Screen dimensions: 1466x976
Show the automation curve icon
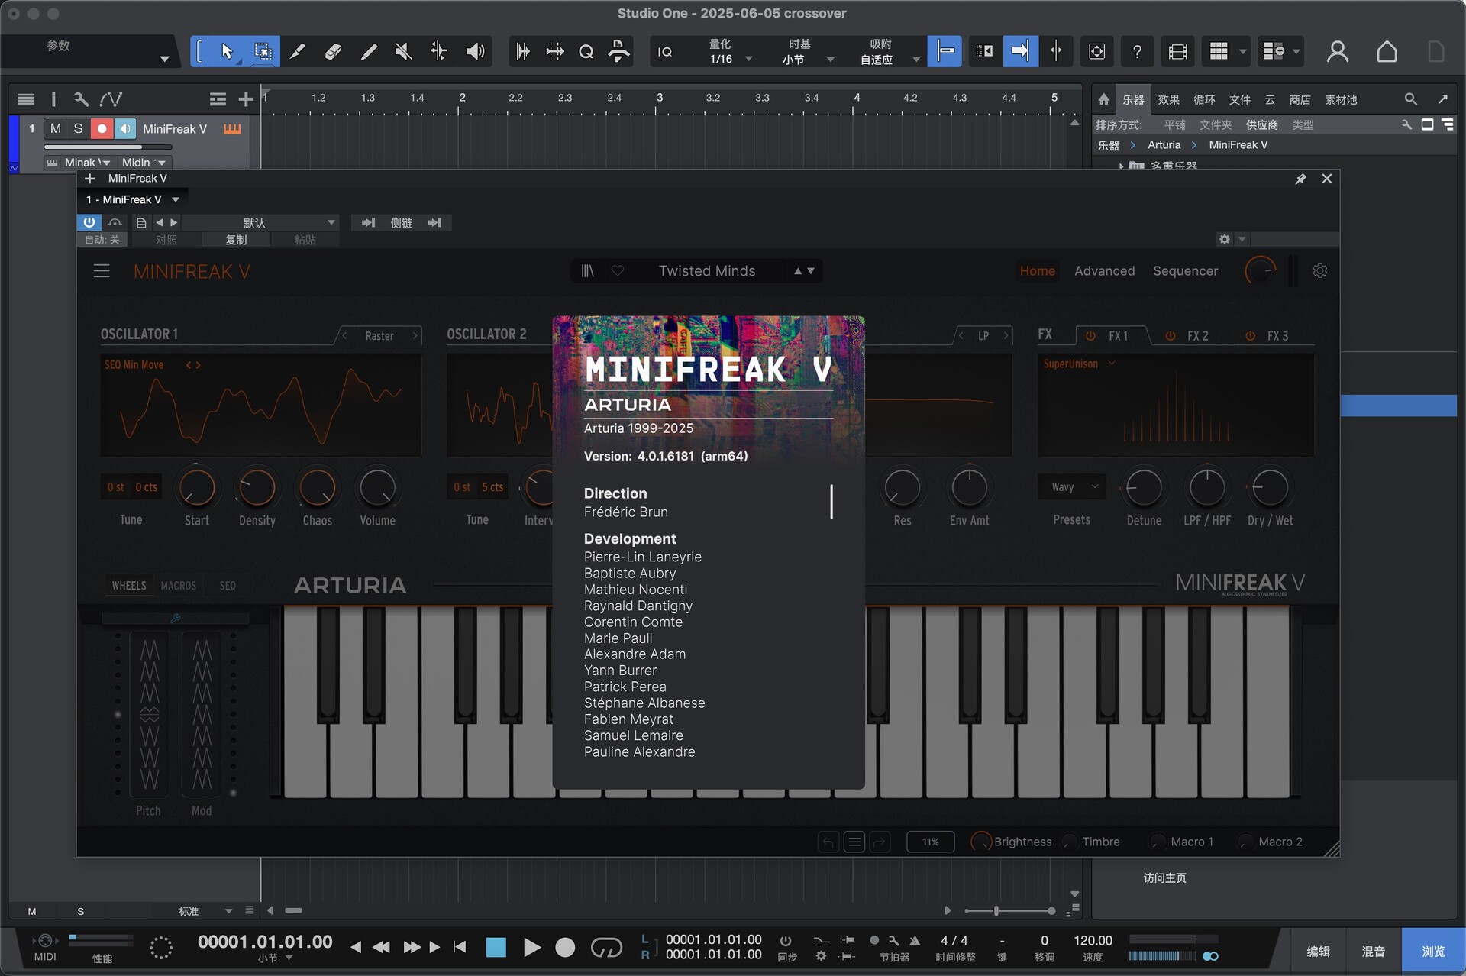(x=111, y=99)
